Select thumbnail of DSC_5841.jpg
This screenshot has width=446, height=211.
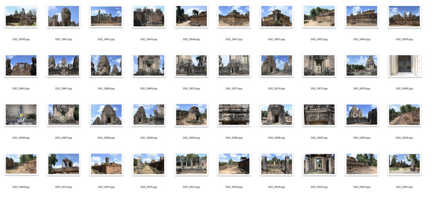click(x=64, y=16)
